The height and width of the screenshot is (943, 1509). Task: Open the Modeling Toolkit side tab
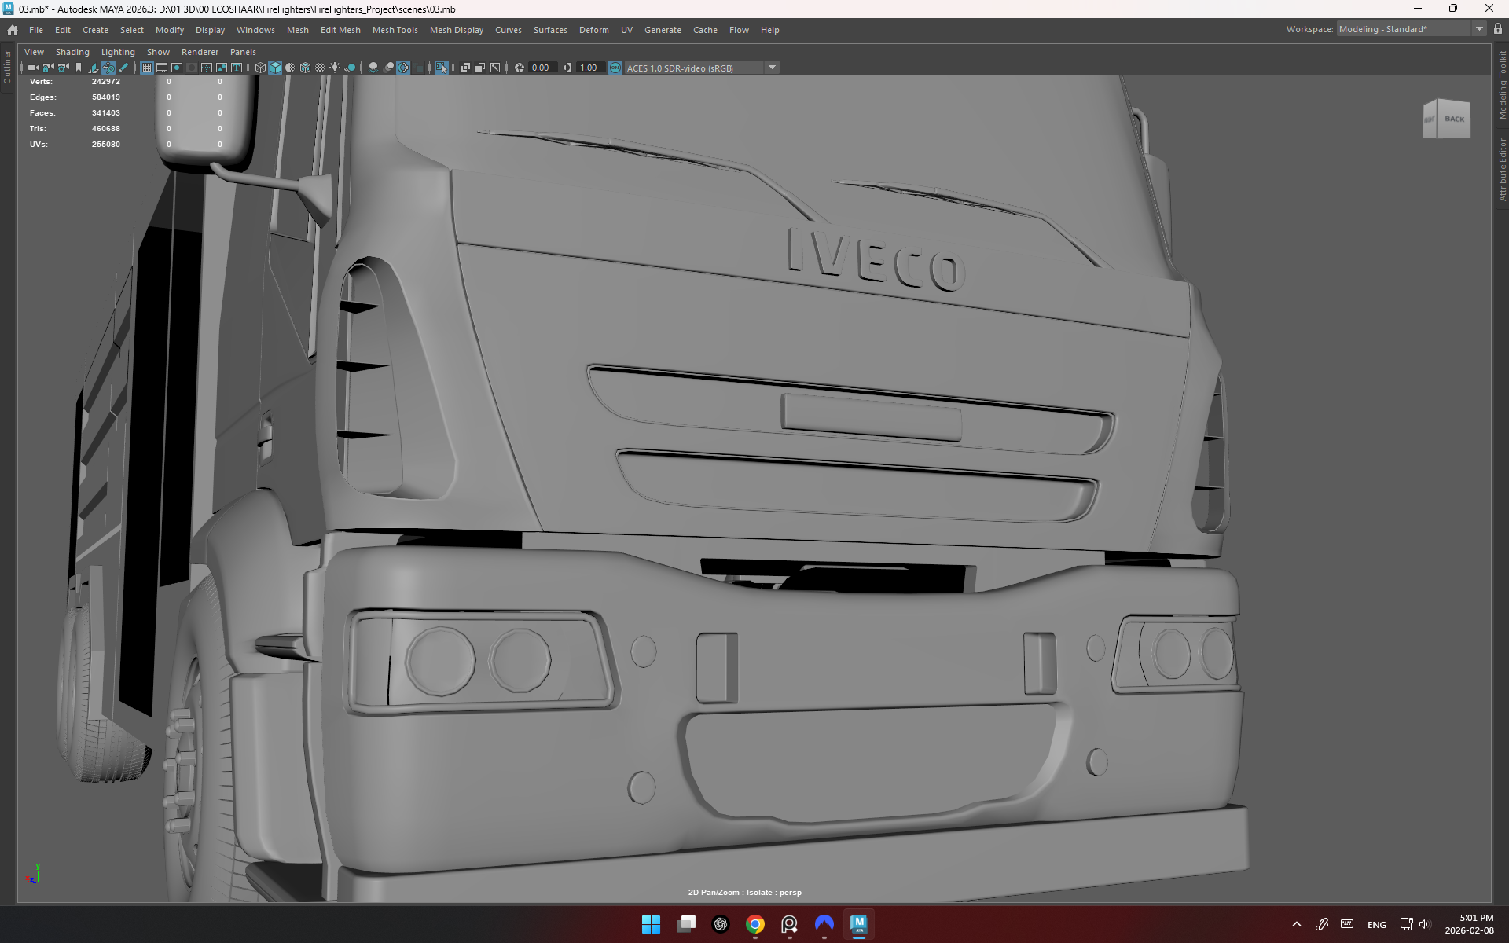pyautogui.click(x=1502, y=85)
